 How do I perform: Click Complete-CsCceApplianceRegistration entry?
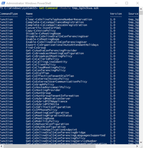pyautogui.click(x=55, y=22)
